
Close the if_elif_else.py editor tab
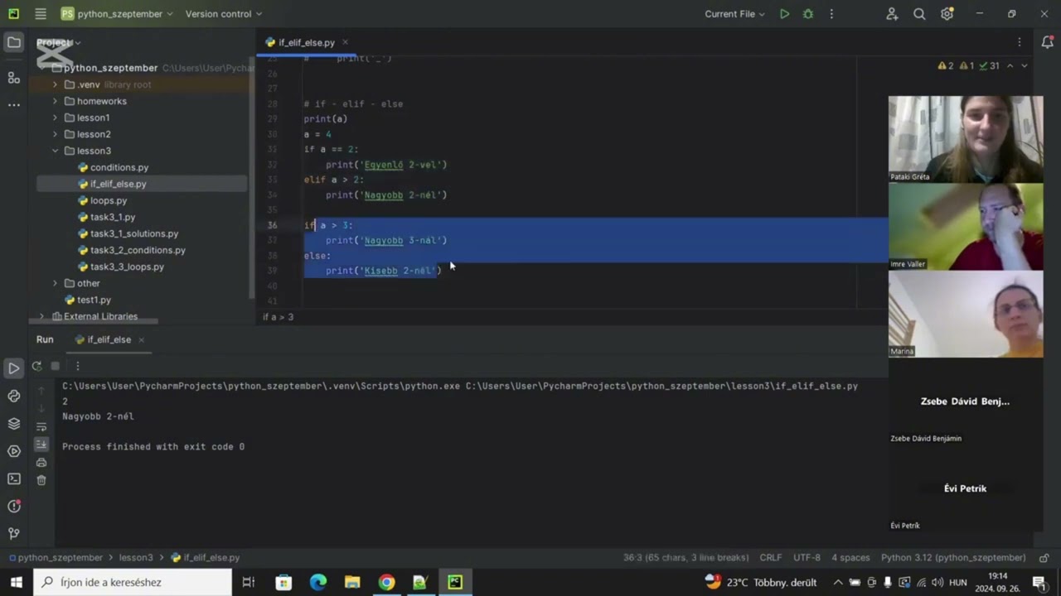[x=345, y=42]
